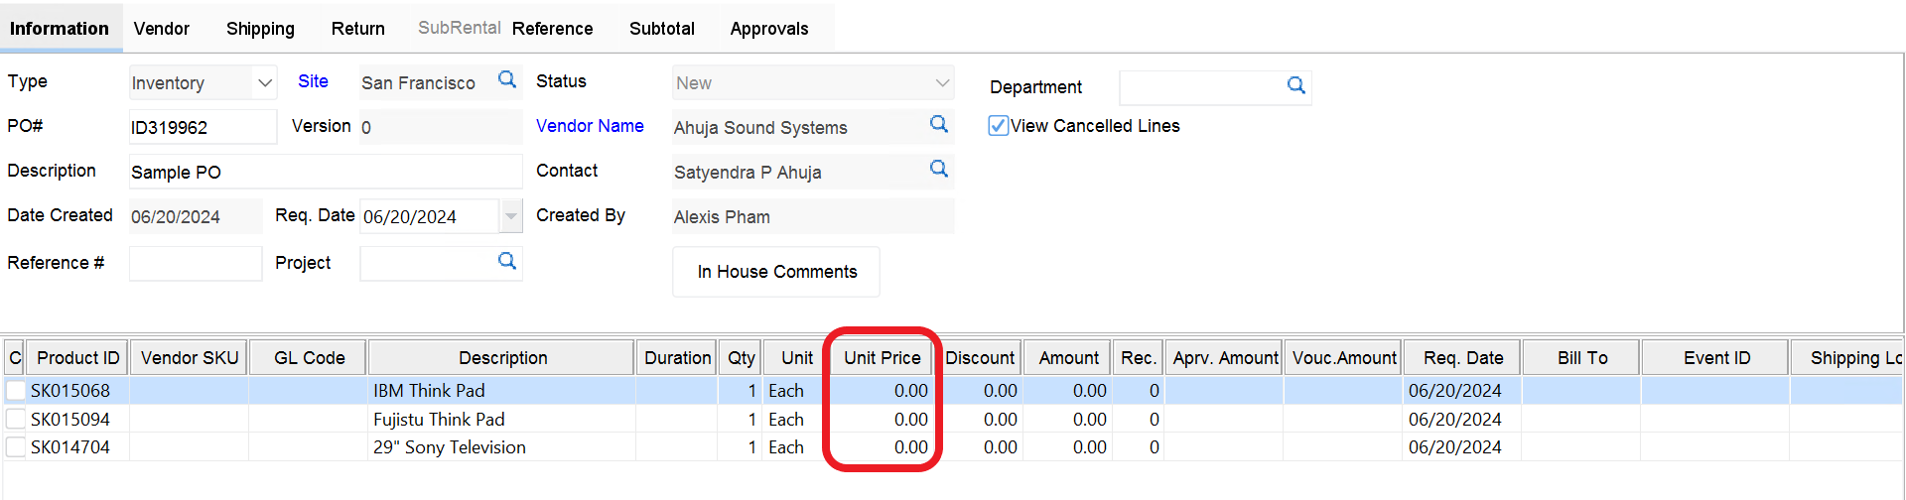Click the Site search magnifier icon

click(507, 80)
